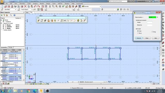Open the blue help icon in Object Inspector
The image size is (165, 93).
click(x=14, y=15)
